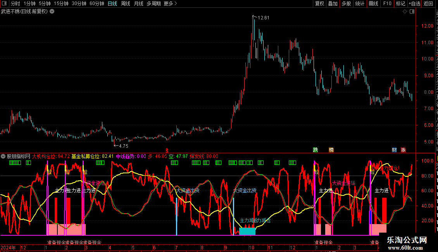Screen dimensions: 438x252
Task: Switch to the 60分钟 period
Action: (97, 3)
